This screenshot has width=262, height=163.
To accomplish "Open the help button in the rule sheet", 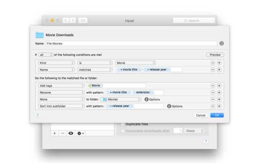I will tap(38, 115).
